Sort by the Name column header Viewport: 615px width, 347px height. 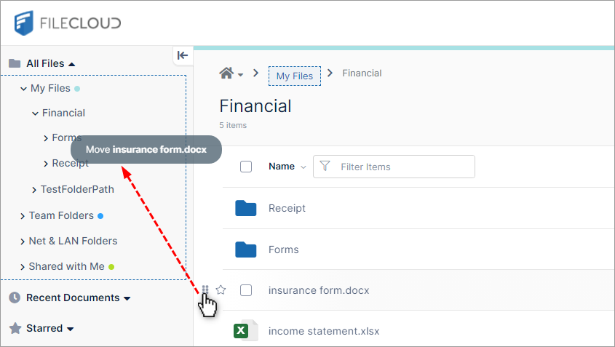tap(282, 167)
